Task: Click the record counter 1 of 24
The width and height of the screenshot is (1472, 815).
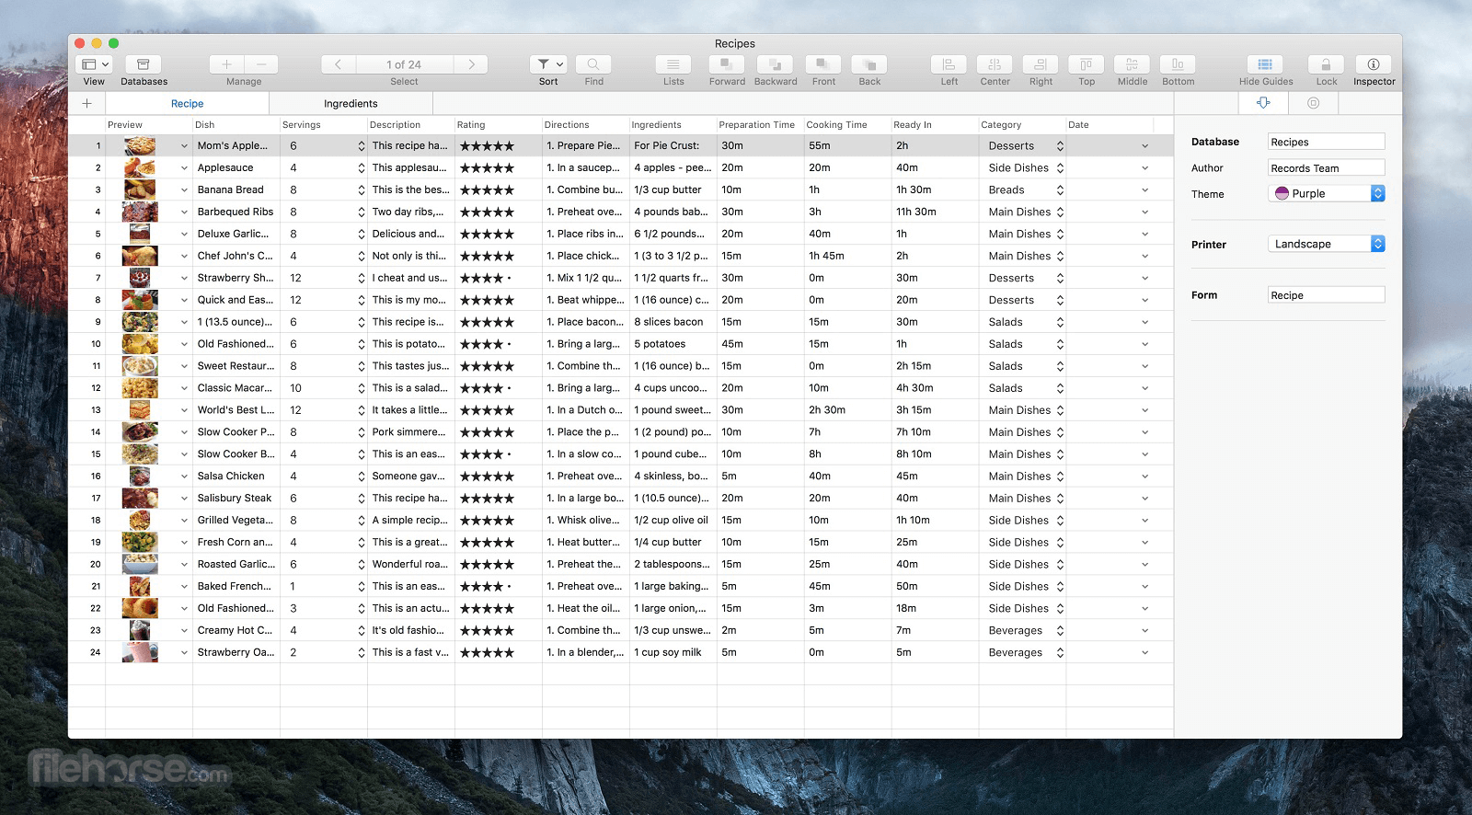Action: click(404, 64)
